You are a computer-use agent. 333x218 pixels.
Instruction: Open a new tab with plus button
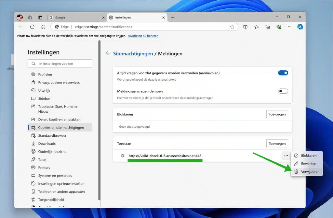173,17
